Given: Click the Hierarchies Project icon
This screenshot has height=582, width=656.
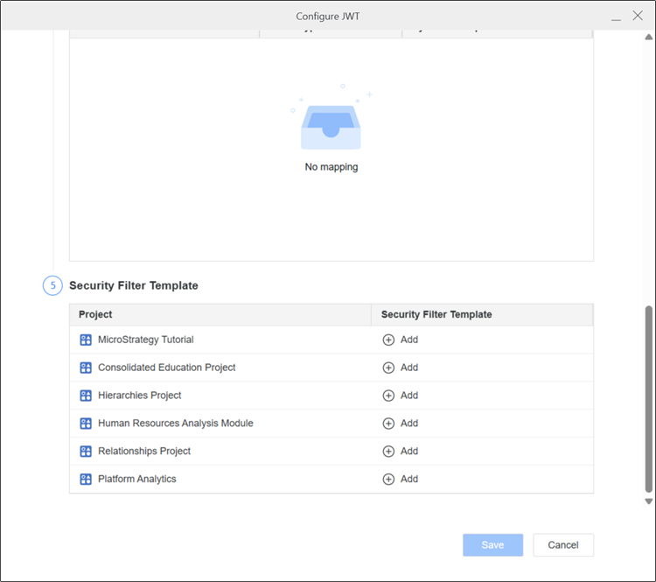Looking at the screenshot, I should (x=86, y=396).
